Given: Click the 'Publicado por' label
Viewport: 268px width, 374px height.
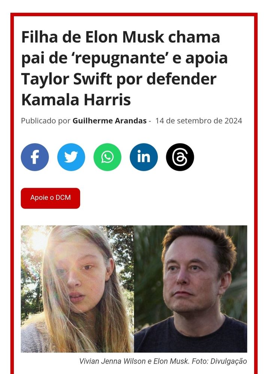Looking at the screenshot, I should (x=46, y=121).
